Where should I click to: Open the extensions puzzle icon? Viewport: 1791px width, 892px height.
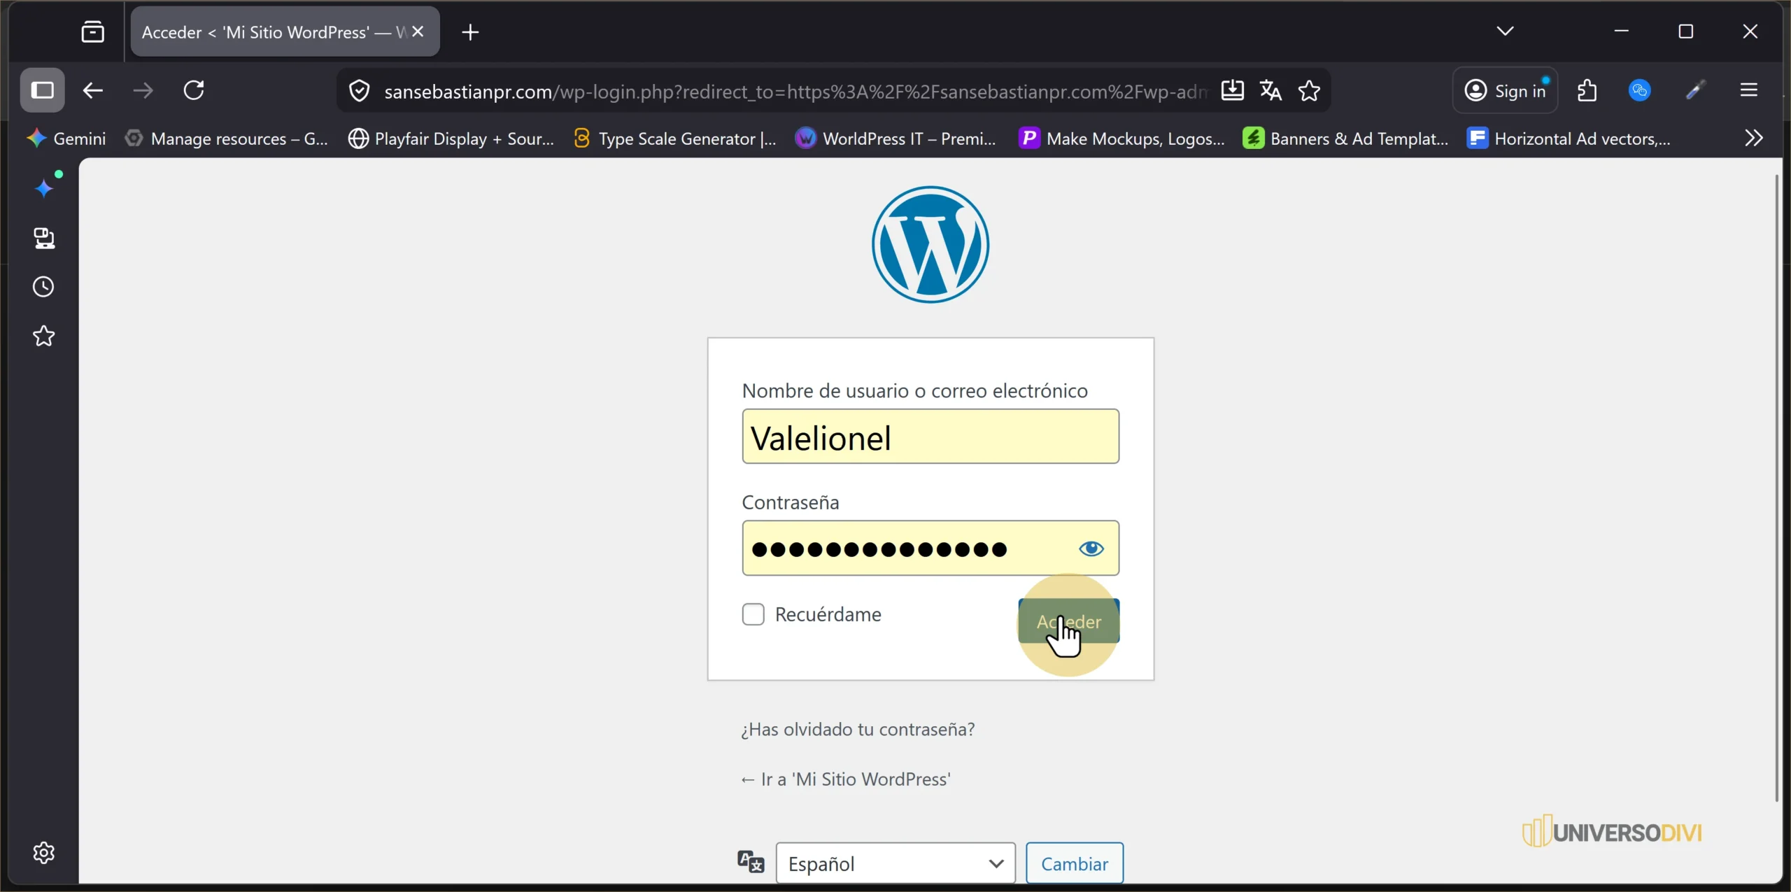coord(1587,90)
